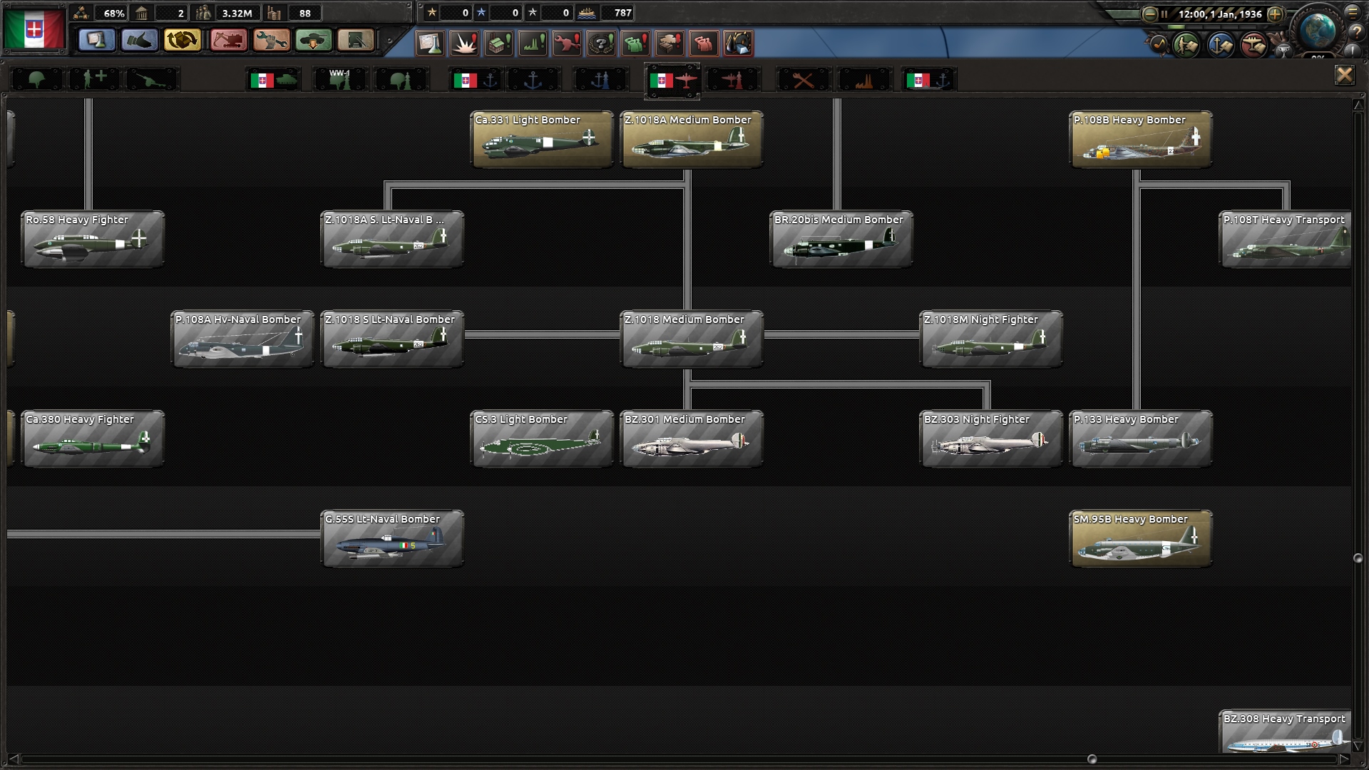The width and height of the screenshot is (1369, 770).
Task: Select CS.3 Light Bomber technology
Action: [x=542, y=438]
